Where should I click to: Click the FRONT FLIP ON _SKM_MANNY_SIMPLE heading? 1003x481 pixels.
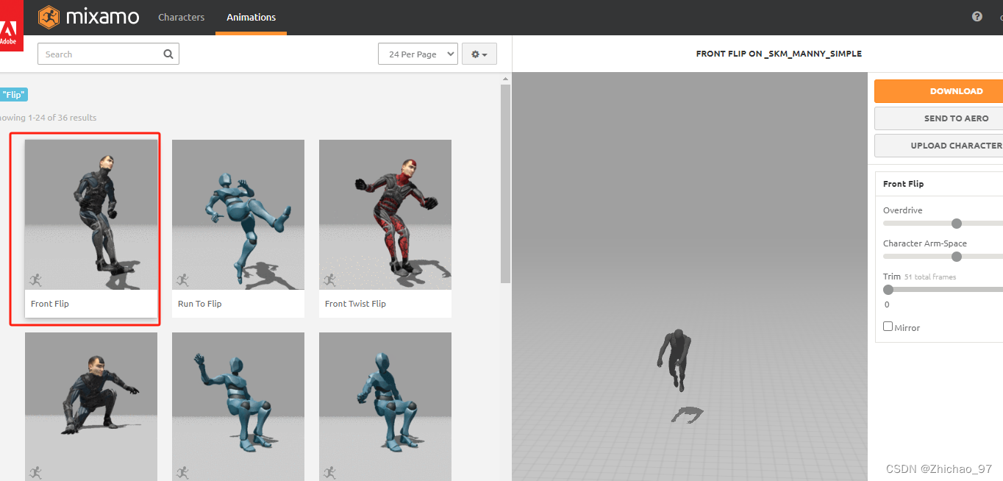click(x=779, y=54)
